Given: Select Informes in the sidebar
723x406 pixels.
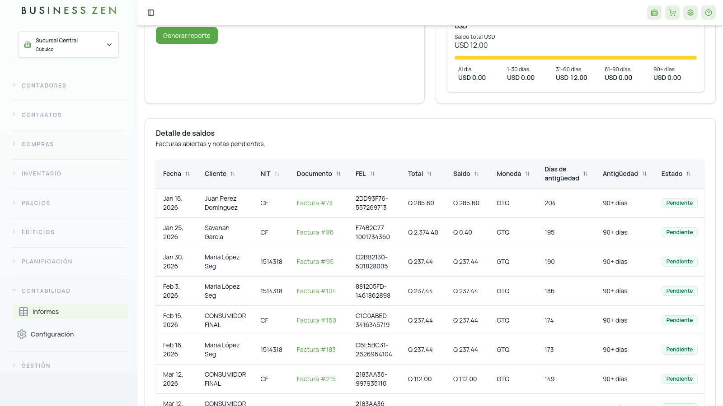Looking at the screenshot, I should pyautogui.click(x=70, y=312).
